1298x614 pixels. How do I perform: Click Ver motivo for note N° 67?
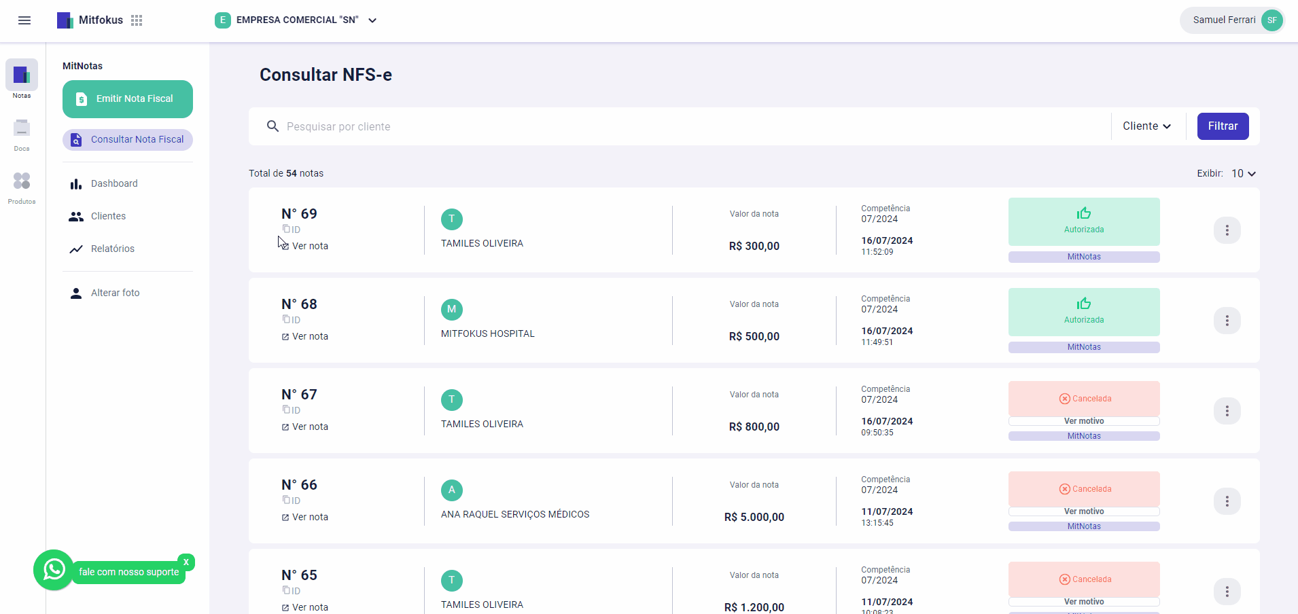tap(1084, 421)
